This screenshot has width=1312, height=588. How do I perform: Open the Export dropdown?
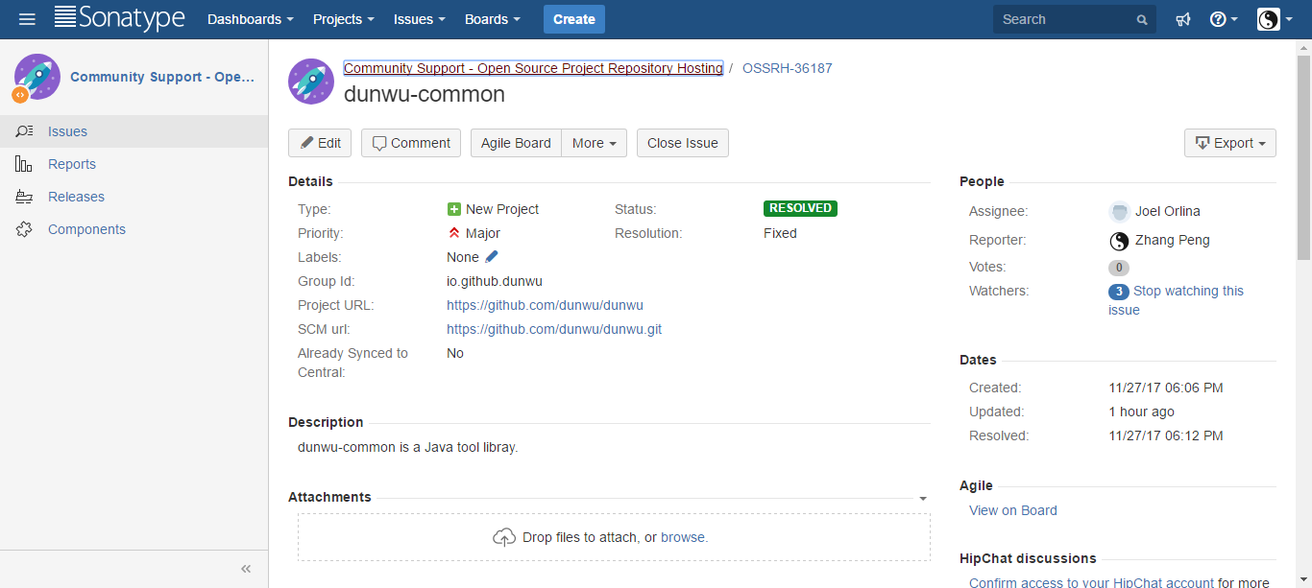(x=1229, y=143)
